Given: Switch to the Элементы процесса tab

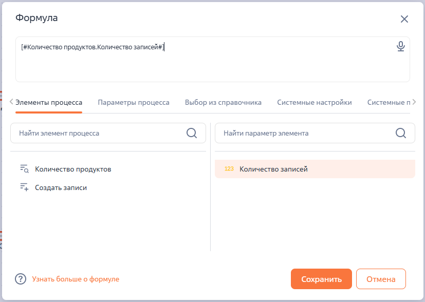Looking at the screenshot, I should [50, 102].
